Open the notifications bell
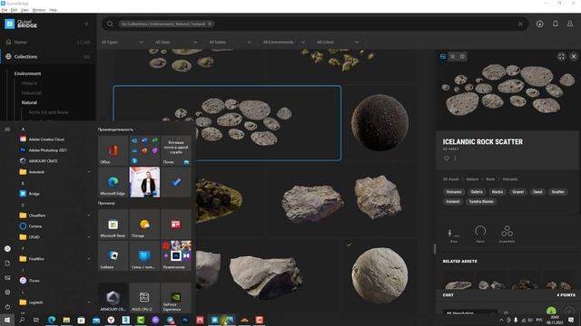 pyautogui.click(x=556, y=24)
